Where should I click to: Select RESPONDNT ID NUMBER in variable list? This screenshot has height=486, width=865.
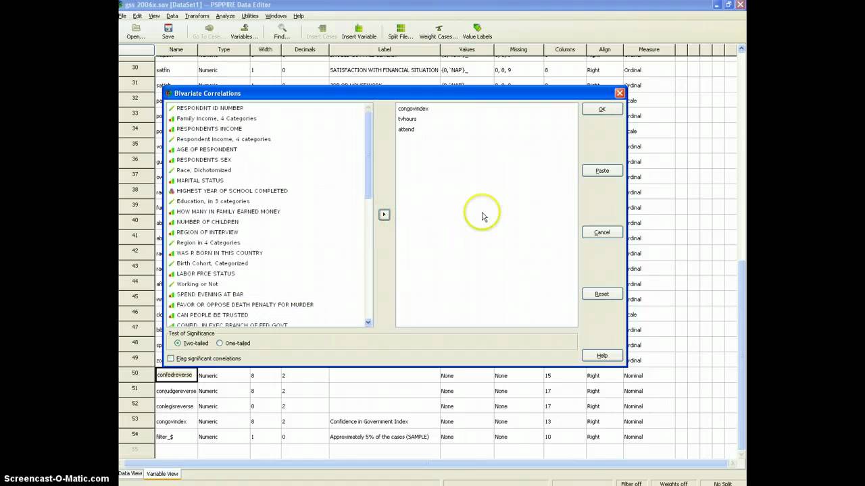[x=209, y=108]
